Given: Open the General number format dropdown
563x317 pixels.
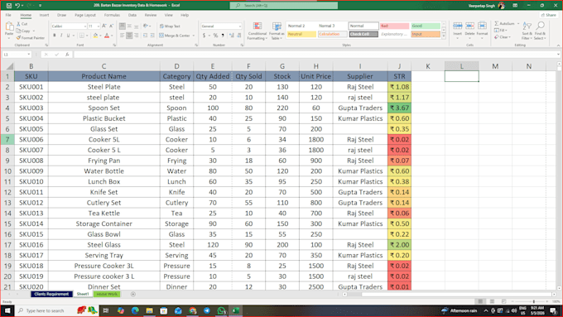Looking at the screenshot, I should 240,26.
